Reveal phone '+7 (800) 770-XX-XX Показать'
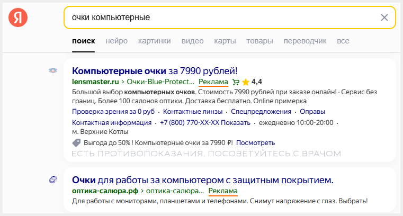 point(205,122)
